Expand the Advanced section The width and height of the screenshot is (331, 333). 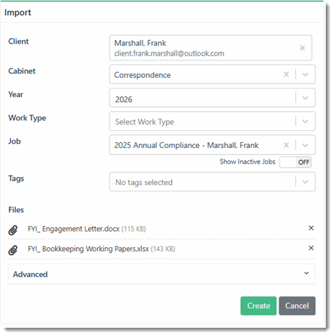162,274
